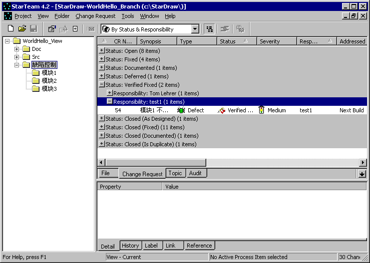Click the item properties toolbar icon
This screenshot has height=263, width=370.
click(x=52, y=29)
